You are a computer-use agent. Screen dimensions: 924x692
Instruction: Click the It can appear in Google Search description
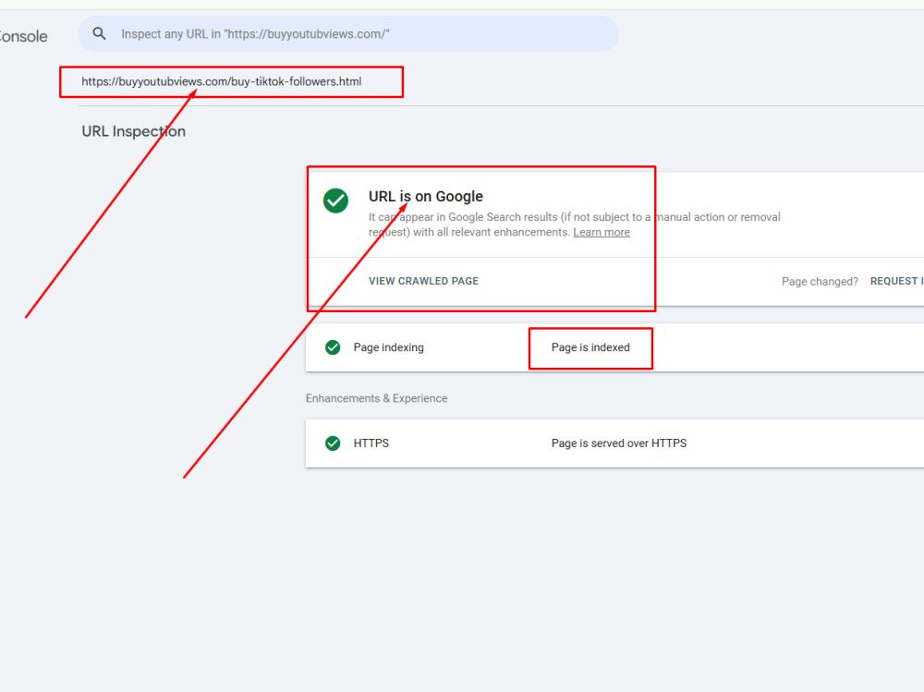[574, 225]
